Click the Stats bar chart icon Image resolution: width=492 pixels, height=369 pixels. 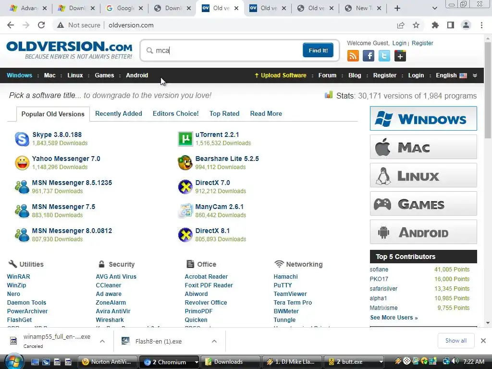(x=329, y=95)
